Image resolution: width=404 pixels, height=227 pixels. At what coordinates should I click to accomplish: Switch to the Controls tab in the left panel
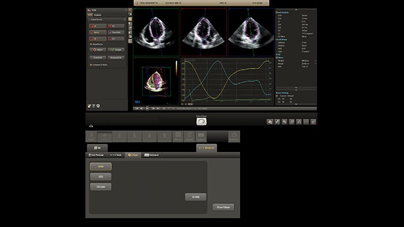pos(98,15)
